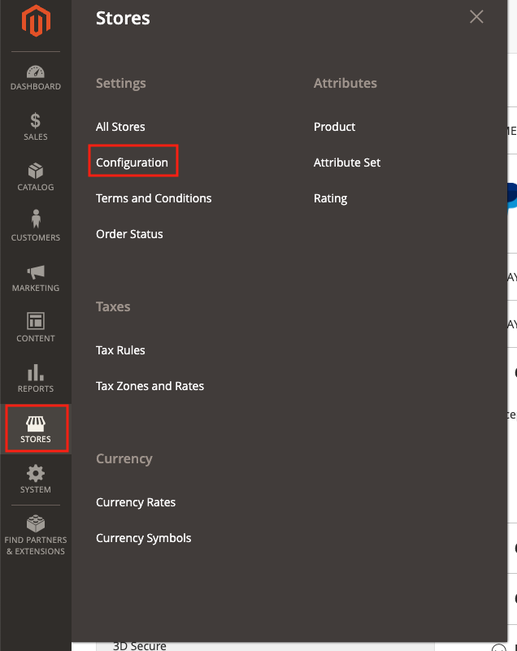Open Product attributes
This screenshot has height=651, width=517.
[x=334, y=127]
